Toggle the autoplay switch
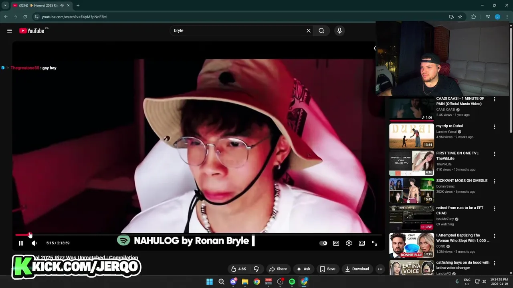This screenshot has width=513, height=288. (323, 243)
